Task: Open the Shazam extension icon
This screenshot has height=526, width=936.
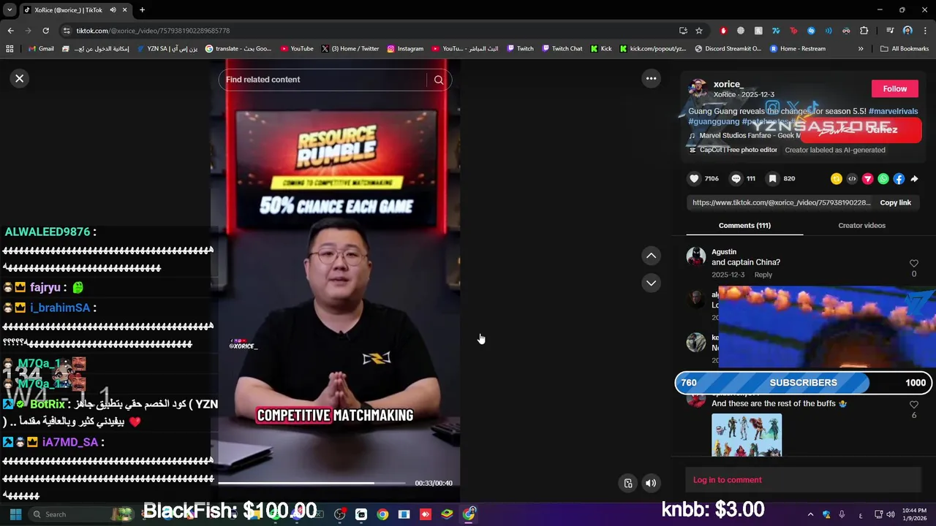Action: coord(811,31)
